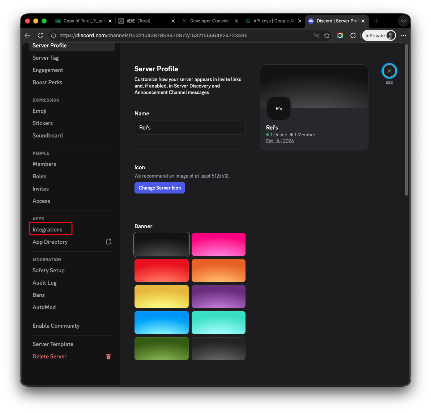Open App Directory external link icon
Viewport: 431px width, 413px height.
(x=108, y=242)
